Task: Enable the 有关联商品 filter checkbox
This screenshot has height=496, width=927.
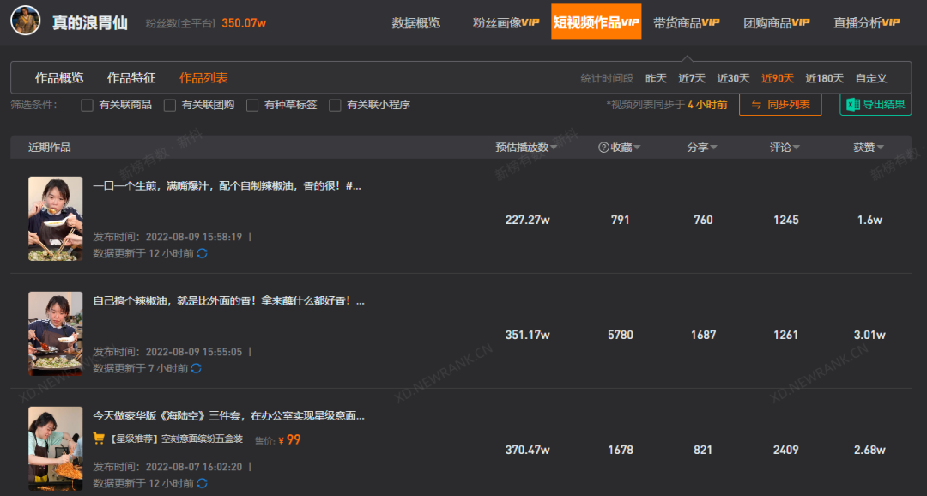Action: (x=87, y=106)
